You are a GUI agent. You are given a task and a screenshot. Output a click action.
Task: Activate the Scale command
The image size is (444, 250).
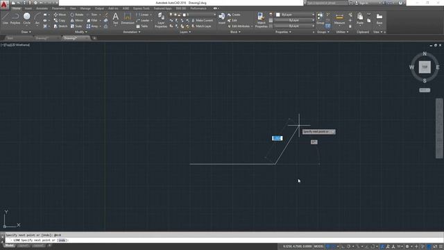pyautogui.click(x=76, y=26)
